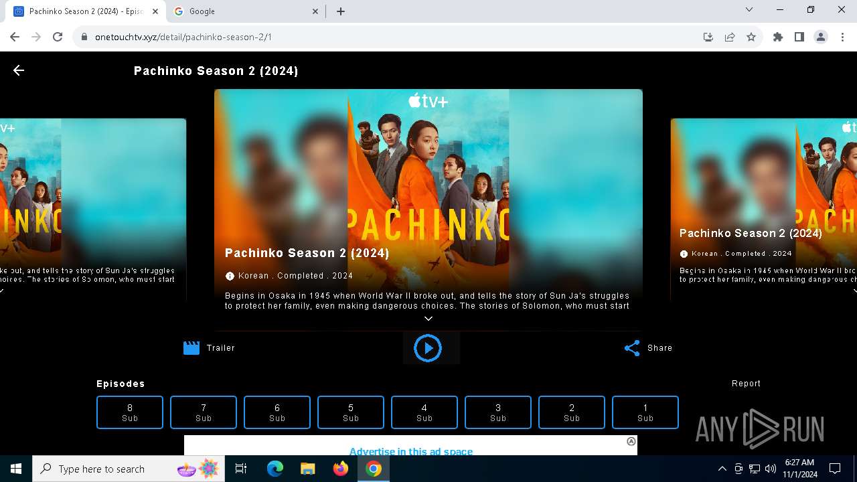
Task: Open the info icon beside Korean . Completed
Action: click(x=230, y=276)
